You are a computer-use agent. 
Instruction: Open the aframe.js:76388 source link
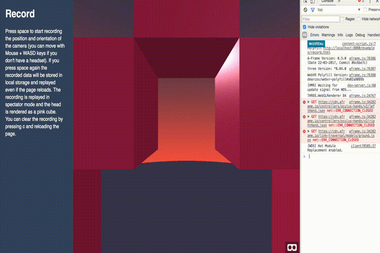tap(362, 75)
